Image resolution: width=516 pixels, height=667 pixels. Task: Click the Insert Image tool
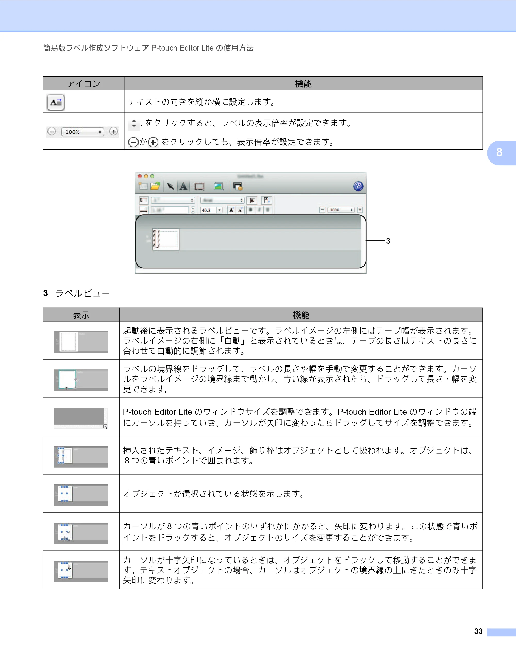coord(219,186)
